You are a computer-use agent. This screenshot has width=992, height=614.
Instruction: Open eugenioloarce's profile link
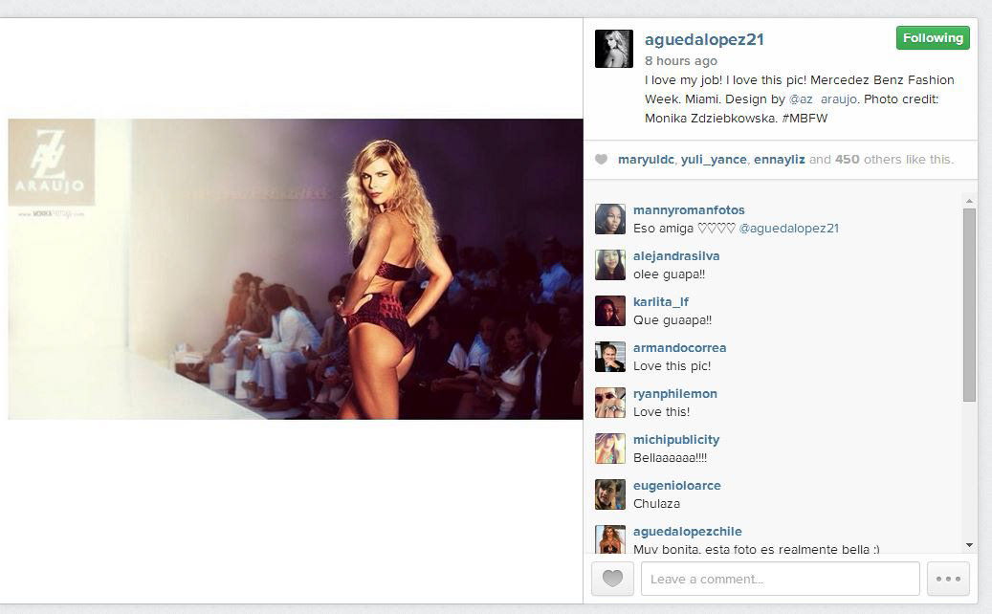tap(677, 486)
